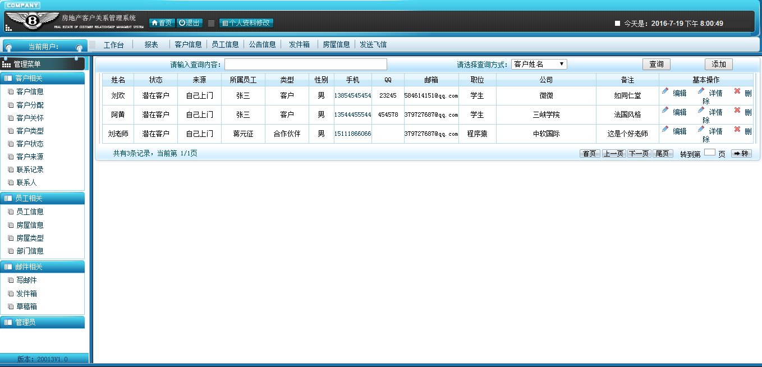Viewport: 762px width, 367px height.
Task: Click the 上一页 previous page button
Action: pos(614,153)
